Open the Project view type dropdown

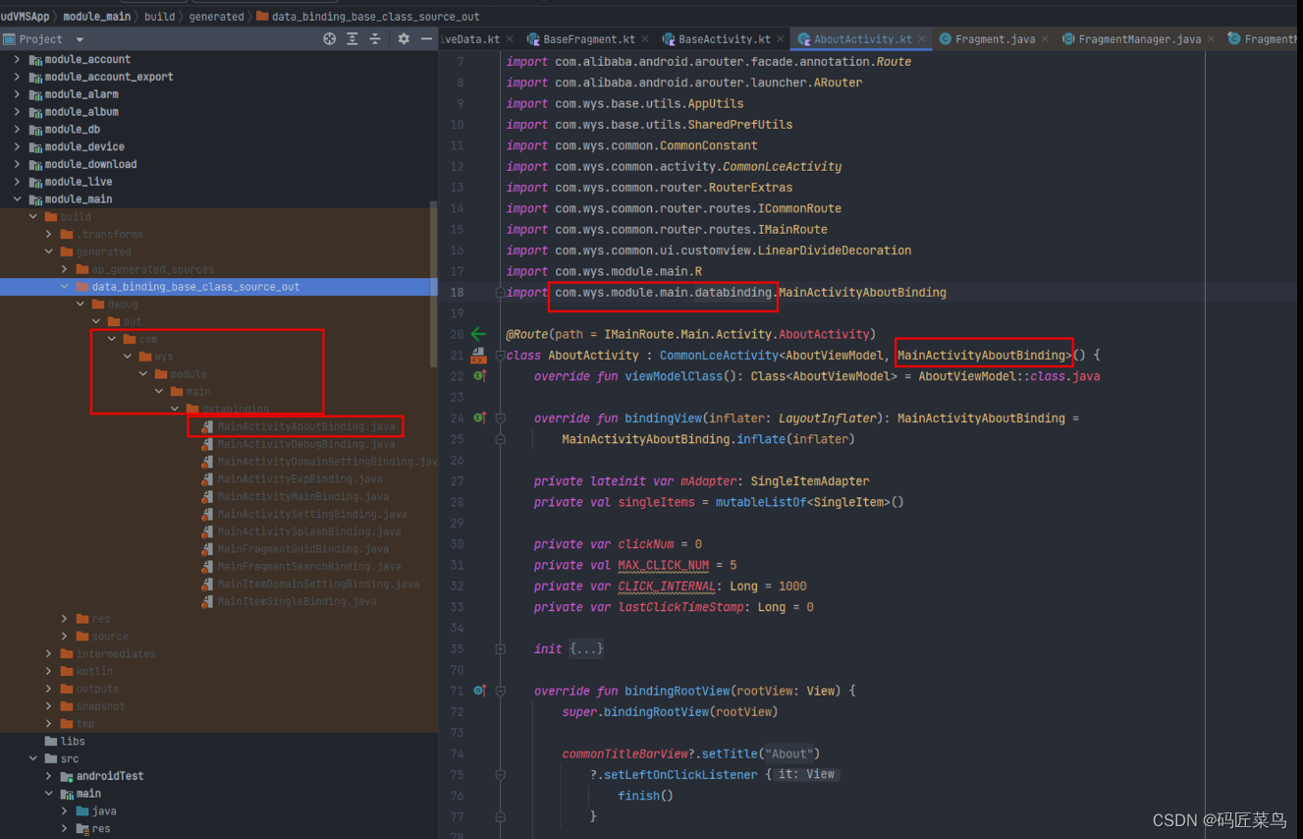coord(80,39)
